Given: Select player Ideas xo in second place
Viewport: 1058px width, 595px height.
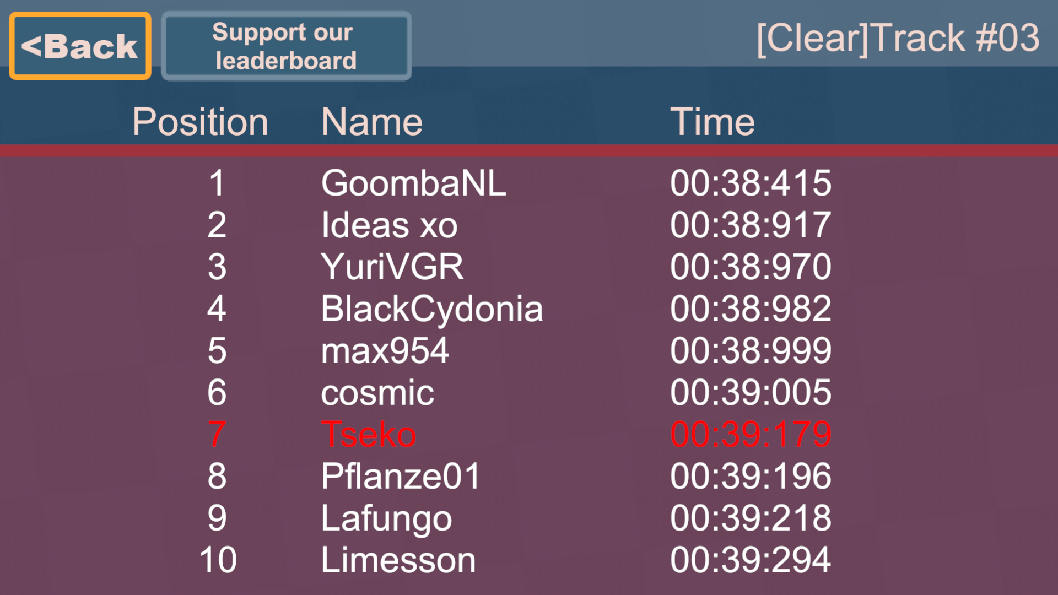Looking at the screenshot, I should (389, 225).
